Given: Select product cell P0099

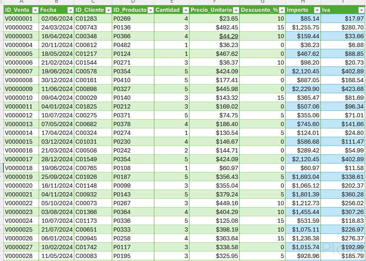Looking at the screenshot, I should [133, 186].
